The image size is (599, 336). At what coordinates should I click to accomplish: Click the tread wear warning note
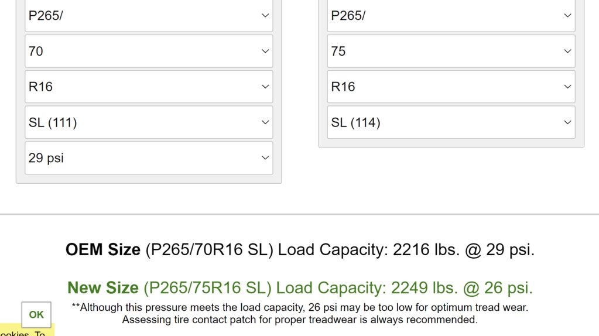(x=300, y=314)
